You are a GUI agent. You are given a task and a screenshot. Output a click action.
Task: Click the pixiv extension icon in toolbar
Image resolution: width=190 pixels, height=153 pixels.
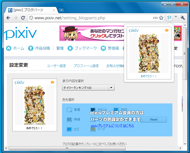170,18
